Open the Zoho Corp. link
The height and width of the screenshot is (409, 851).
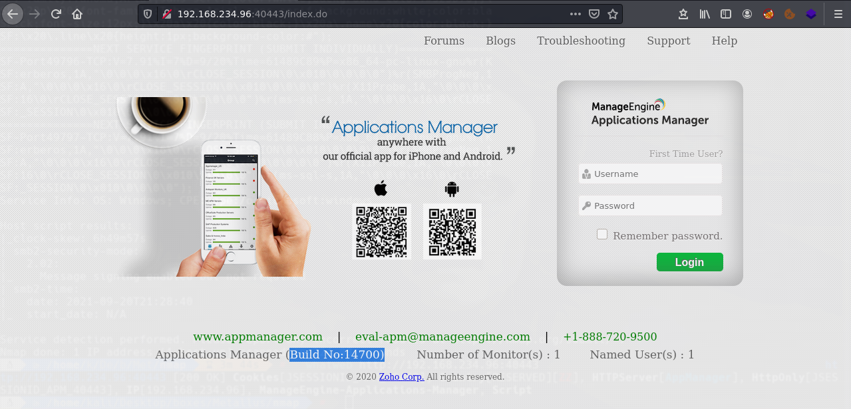point(401,376)
